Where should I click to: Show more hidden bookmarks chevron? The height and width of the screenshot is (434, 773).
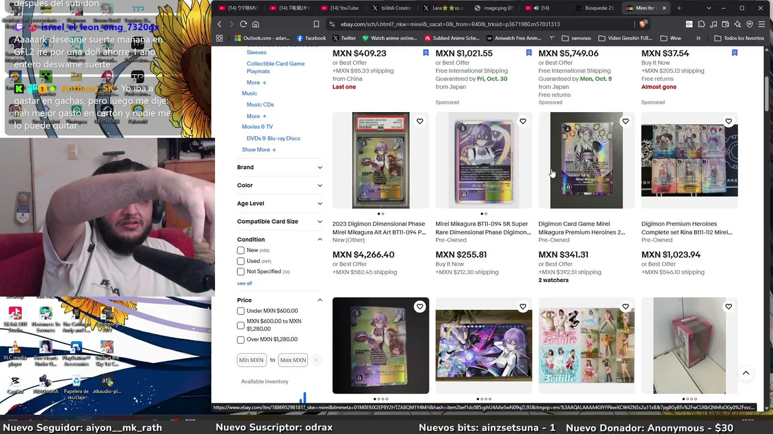(698, 38)
